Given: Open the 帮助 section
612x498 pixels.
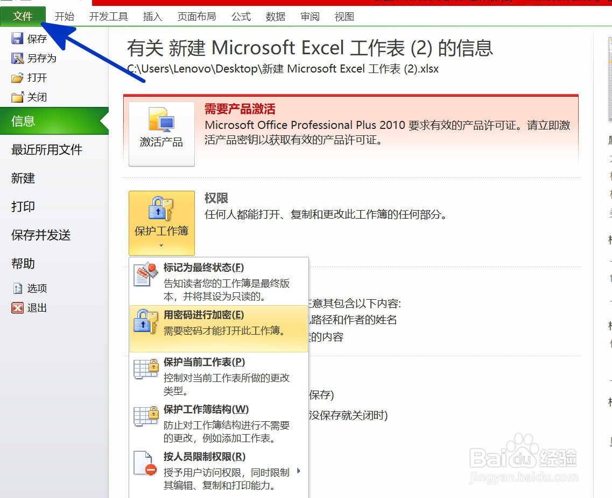Looking at the screenshot, I should pyautogui.click(x=23, y=263).
